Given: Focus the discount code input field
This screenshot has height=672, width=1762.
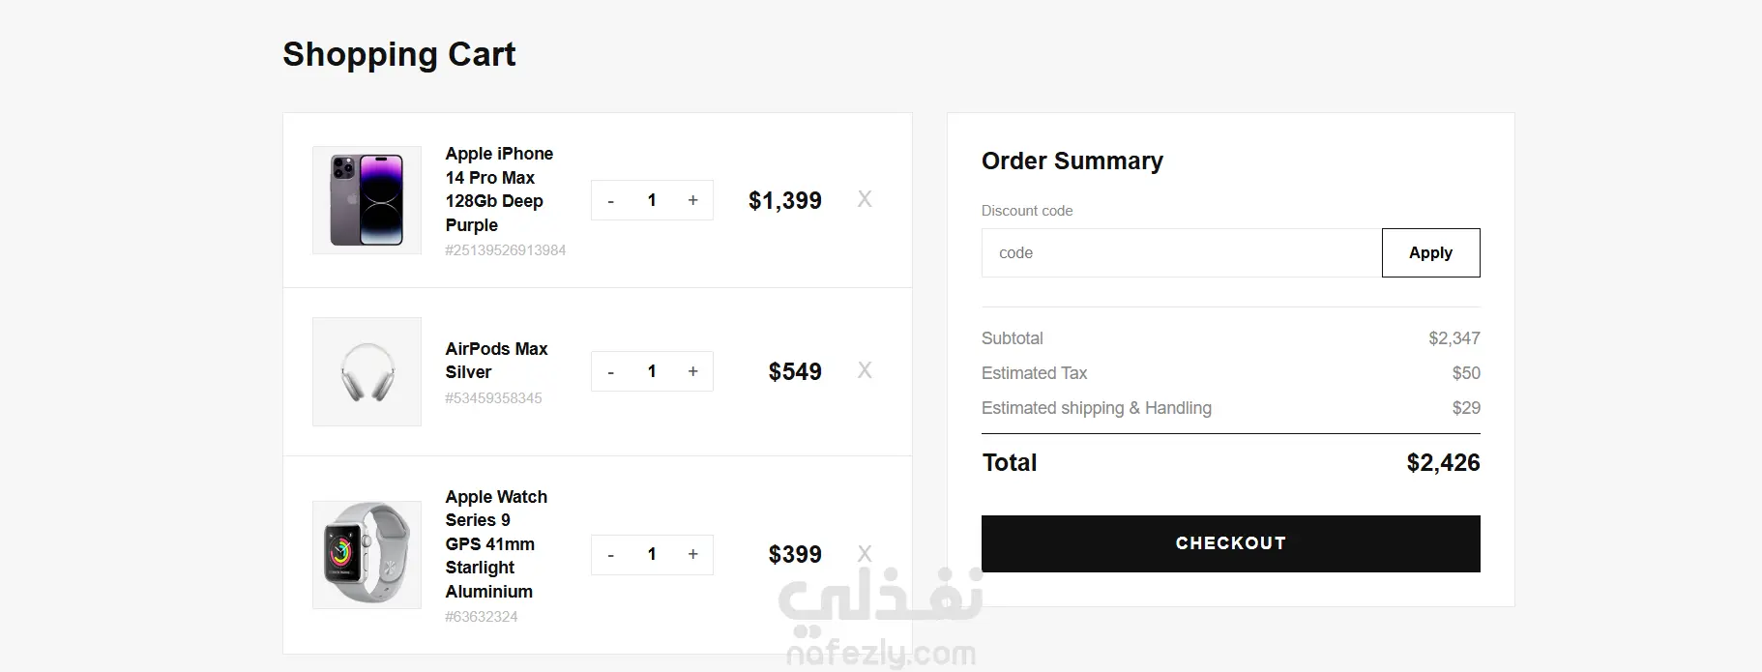Looking at the screenshot, I should coord(1181,252).
